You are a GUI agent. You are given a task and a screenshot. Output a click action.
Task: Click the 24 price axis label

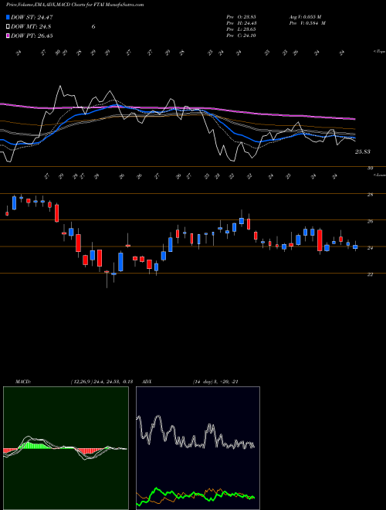tap(370, 248)
